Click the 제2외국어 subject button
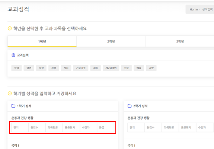Image resolution: width=214 pixels, height=149 pixels. [111, 68]
